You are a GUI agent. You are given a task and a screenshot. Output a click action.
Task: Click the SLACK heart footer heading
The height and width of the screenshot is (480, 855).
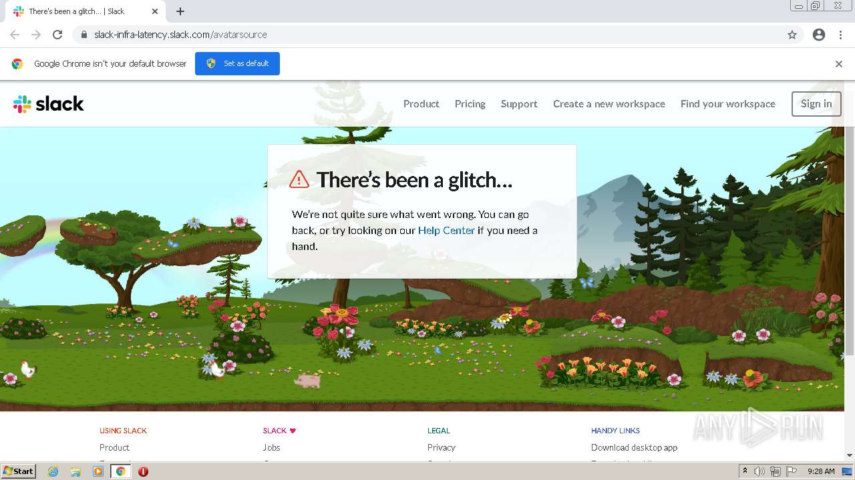click(x=279, y=431)
